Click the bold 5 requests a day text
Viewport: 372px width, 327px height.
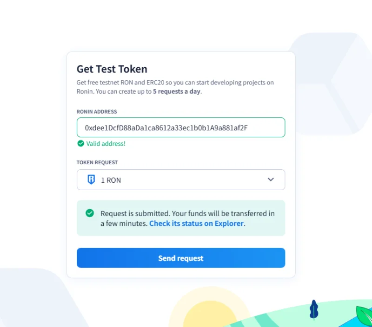pyautogui.click(x=177, y=91)
